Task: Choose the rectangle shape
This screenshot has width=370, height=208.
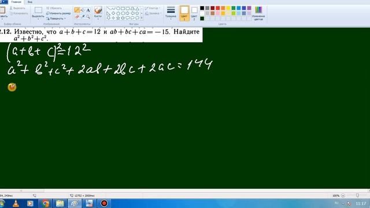Action: [x=123, y=9]
